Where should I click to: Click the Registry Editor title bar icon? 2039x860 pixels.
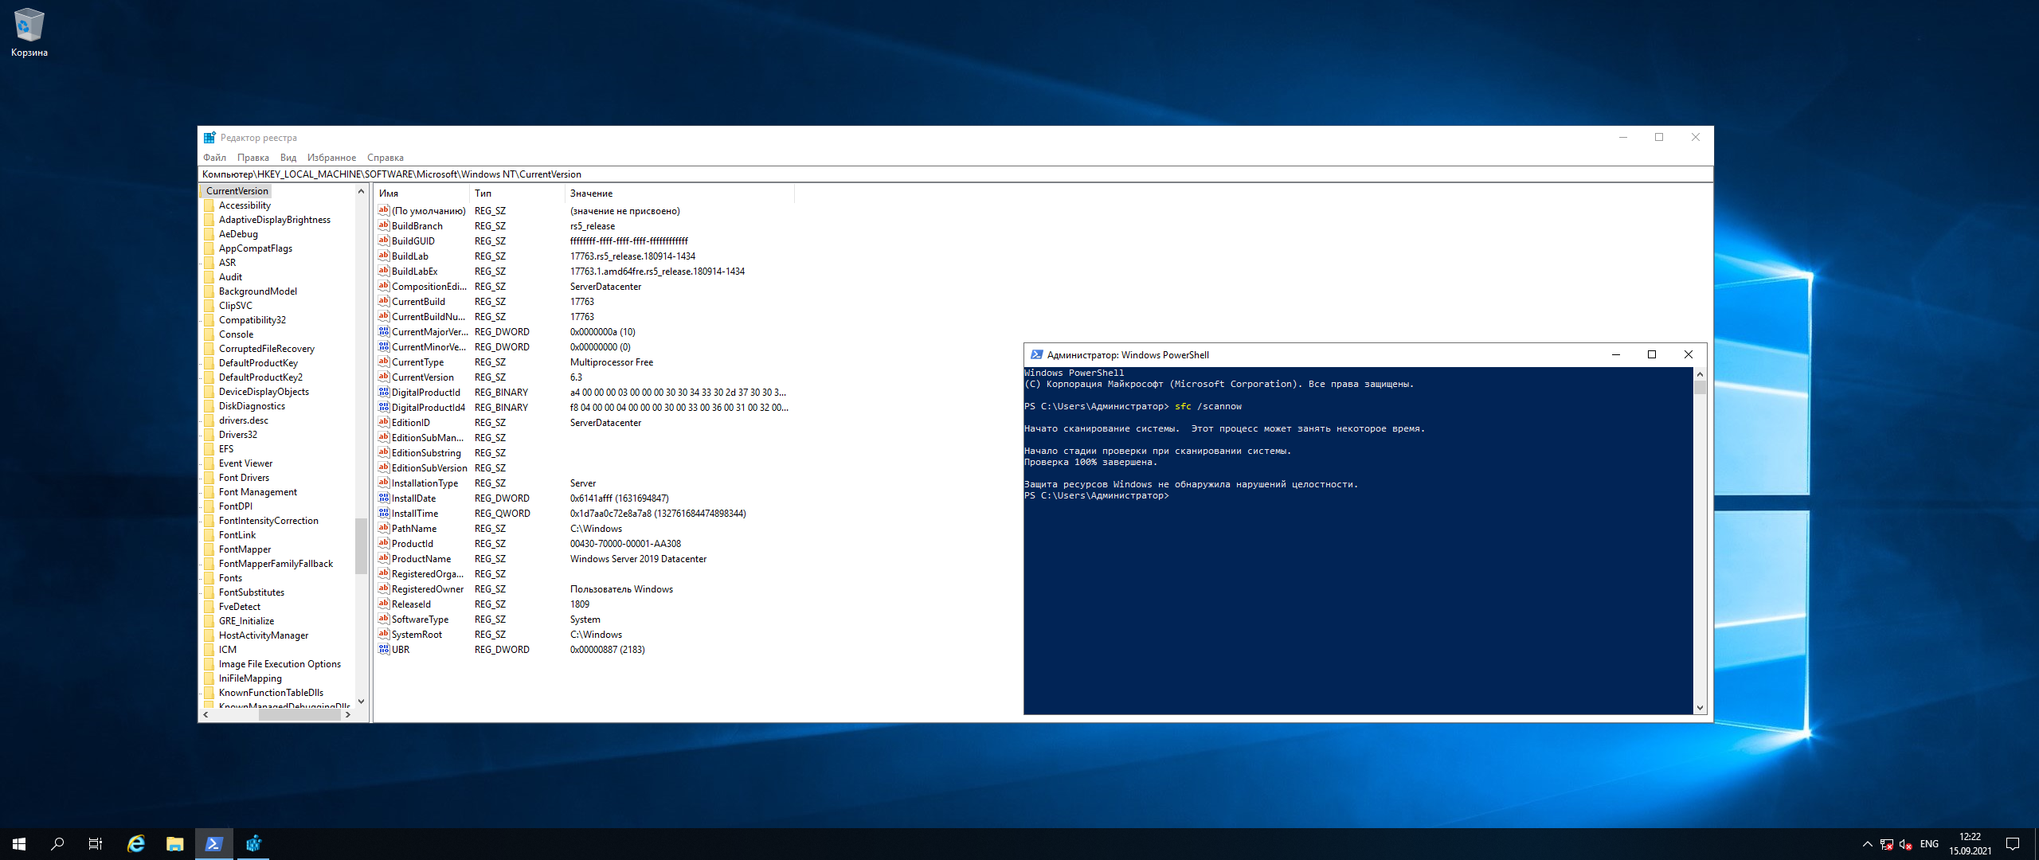coord(209,137)
